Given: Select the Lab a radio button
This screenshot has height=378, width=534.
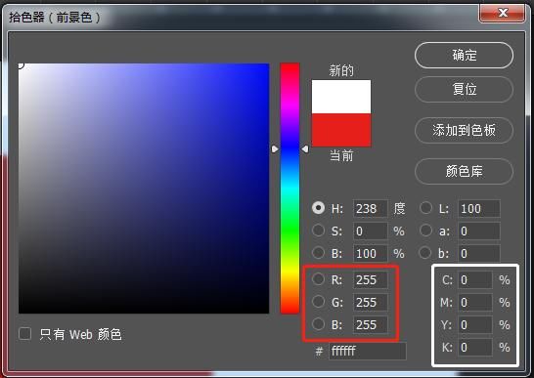Looking at the screenshot, I should [x=425, y=231].
